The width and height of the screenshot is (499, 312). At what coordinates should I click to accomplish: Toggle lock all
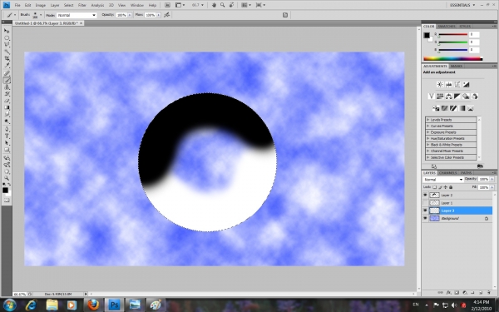coord(451,187)
